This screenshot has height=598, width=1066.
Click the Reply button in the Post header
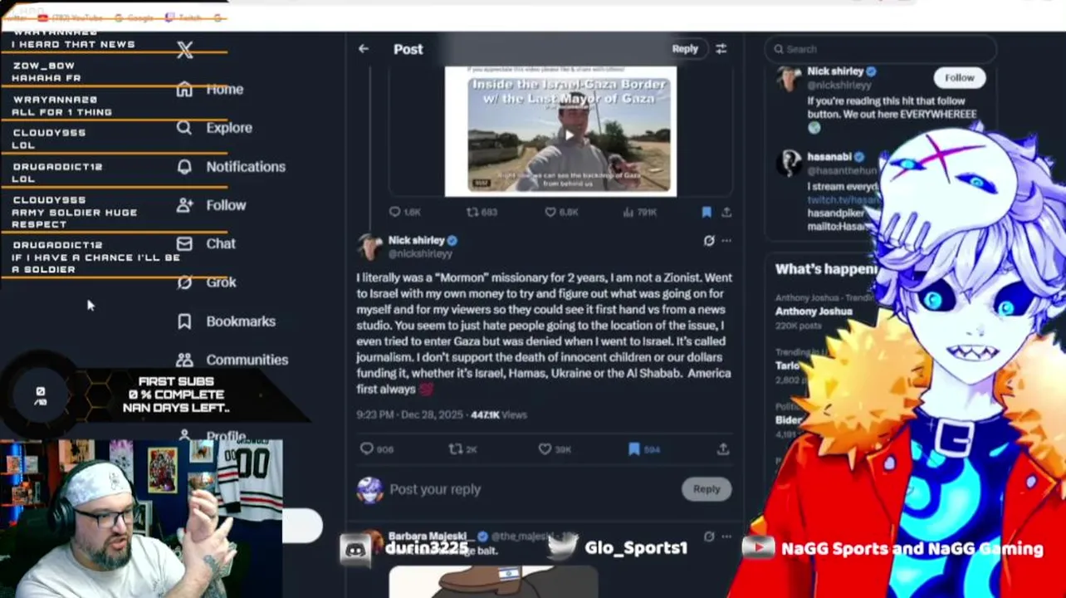pyautogui.click(x=685, y=49)
